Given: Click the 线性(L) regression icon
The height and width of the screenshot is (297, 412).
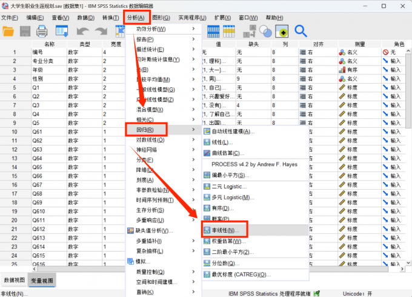Looking at the screenshot, I should [x=207, y=142].
